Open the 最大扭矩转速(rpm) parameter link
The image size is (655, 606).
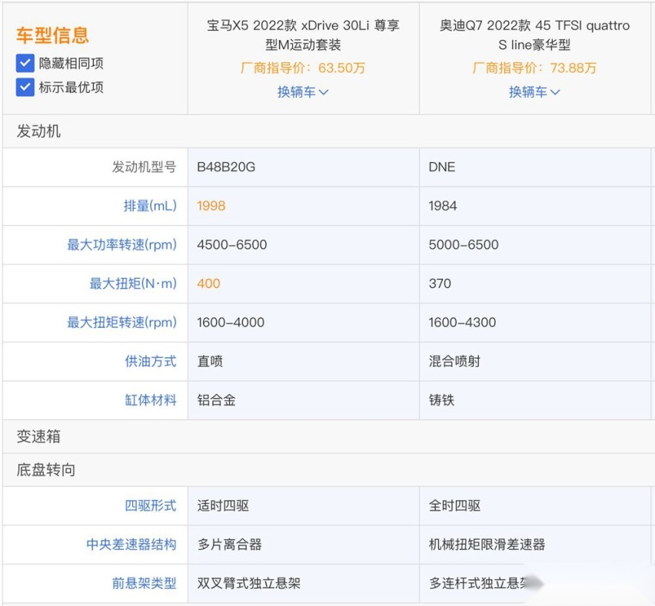pyautogui.click(x=122, y=322)
